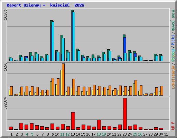Viewport: 177px width, 138px height.
Task: Click the orange bar for day 25
Action: pyautogui.click(x=136, y=88)
